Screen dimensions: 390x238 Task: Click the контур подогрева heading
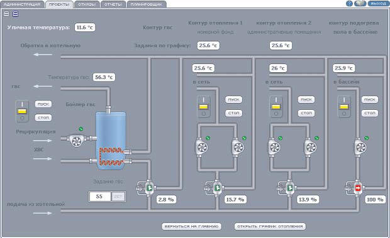pyautogui.click(x=354, y=23)
